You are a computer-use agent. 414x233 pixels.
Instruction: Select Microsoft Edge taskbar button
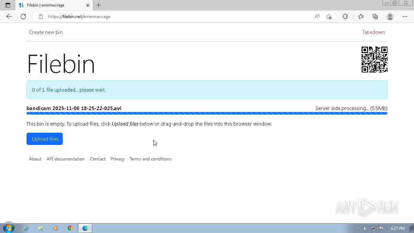click(85, 228)
